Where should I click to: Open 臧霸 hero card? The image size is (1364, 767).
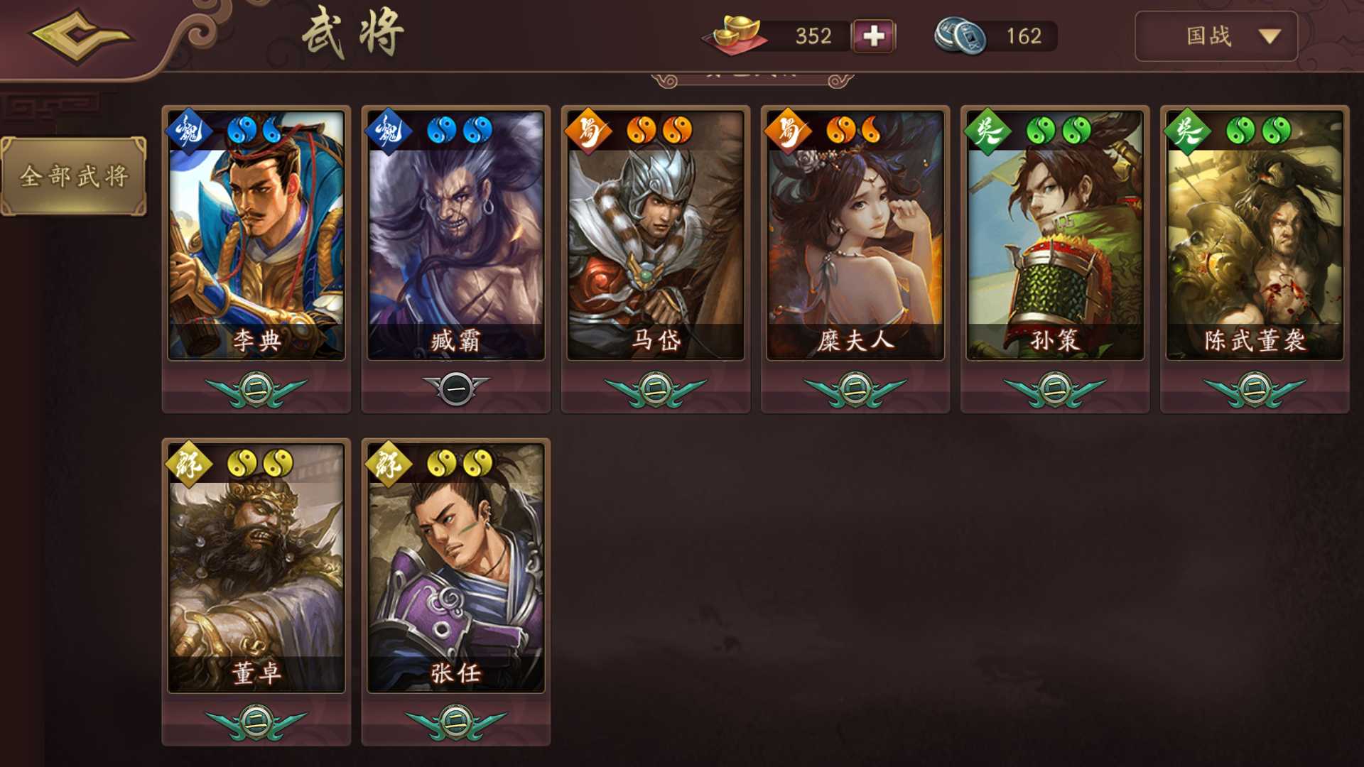click(456, 234)
